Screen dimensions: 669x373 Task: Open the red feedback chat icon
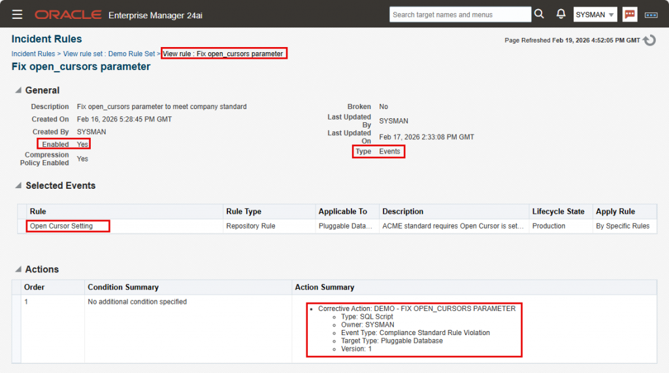(630, 14)
